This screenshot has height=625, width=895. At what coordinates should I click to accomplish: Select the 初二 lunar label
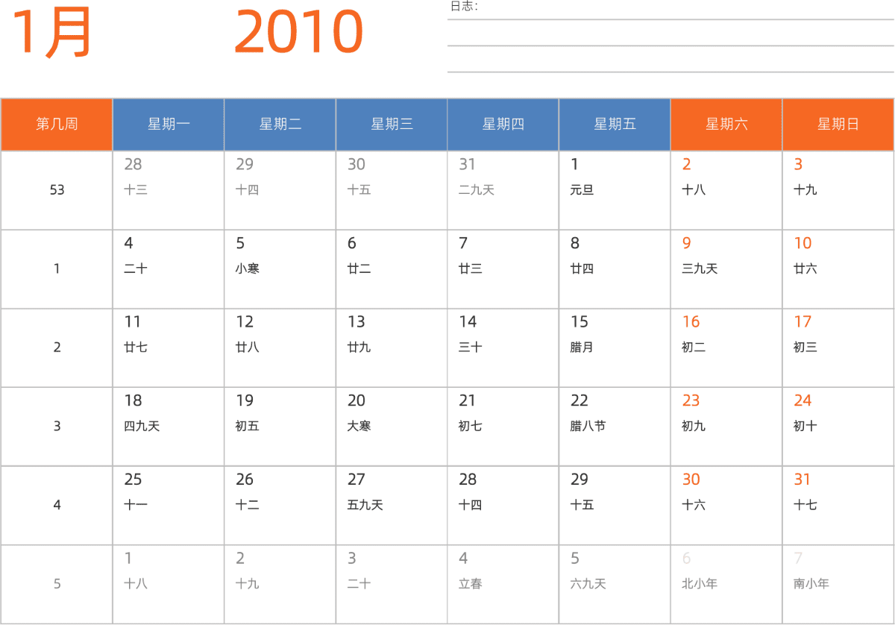coord(694,348)
